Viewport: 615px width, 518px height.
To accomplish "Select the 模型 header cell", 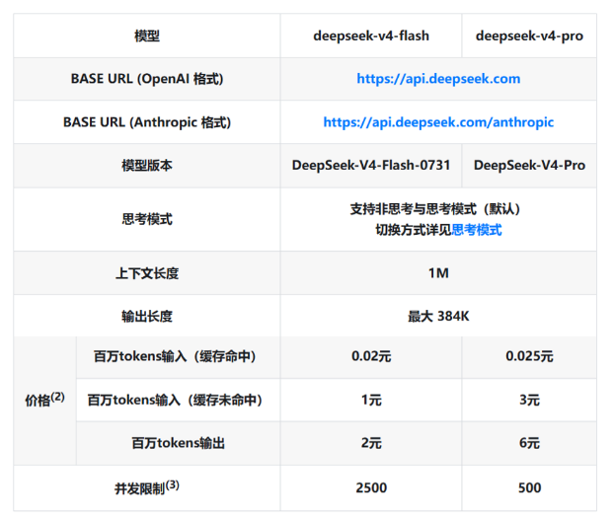I will 147,37.
